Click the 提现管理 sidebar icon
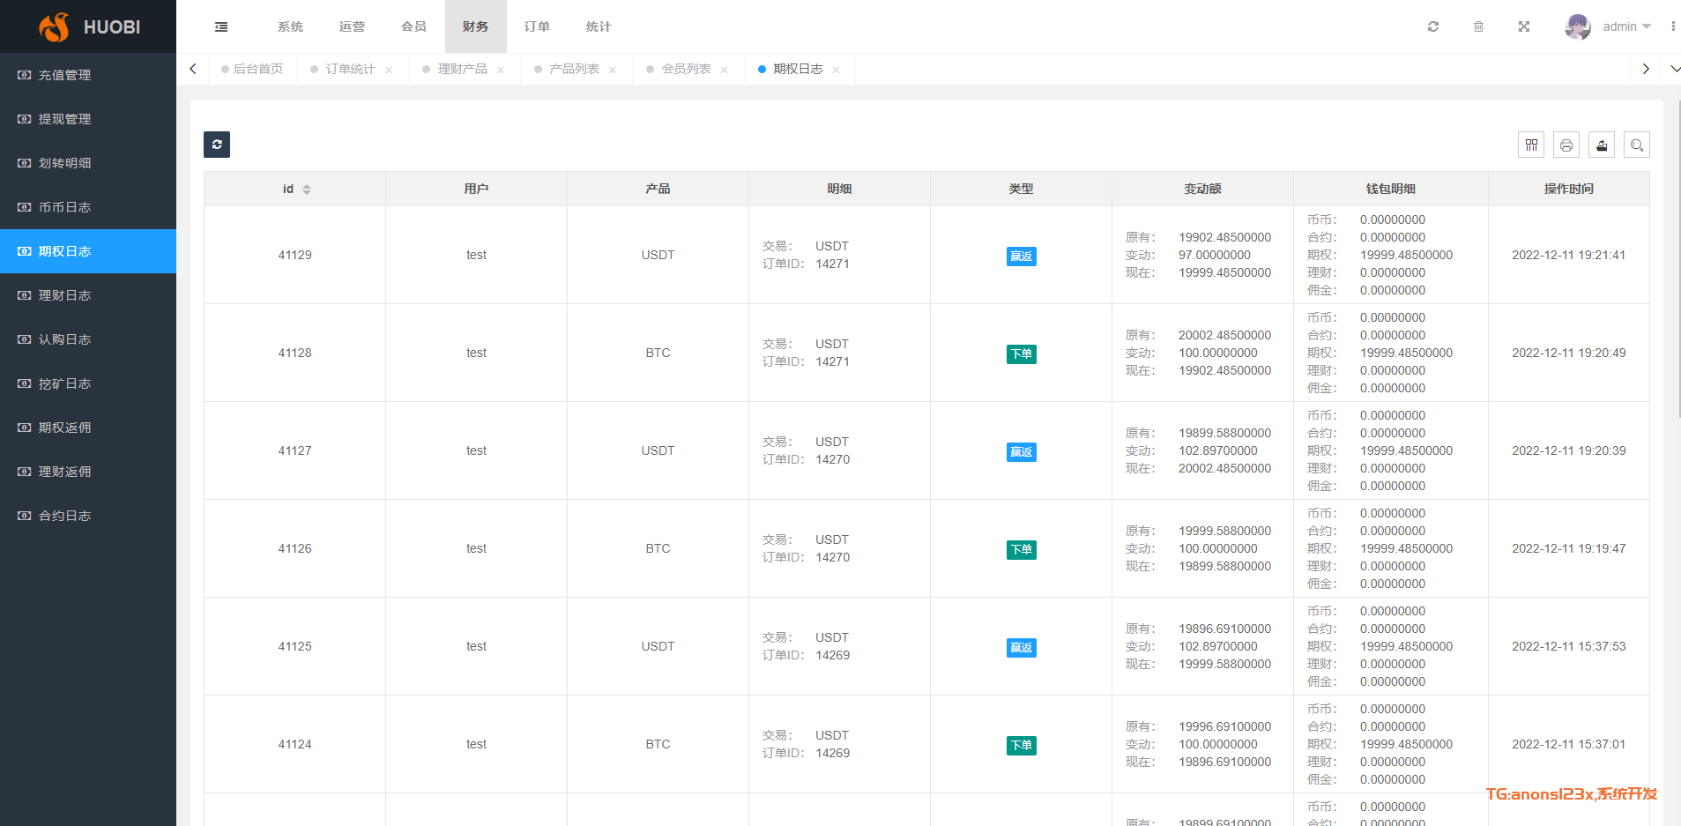The height and width of the screenshot is (826, 1681). click(25, 119)
